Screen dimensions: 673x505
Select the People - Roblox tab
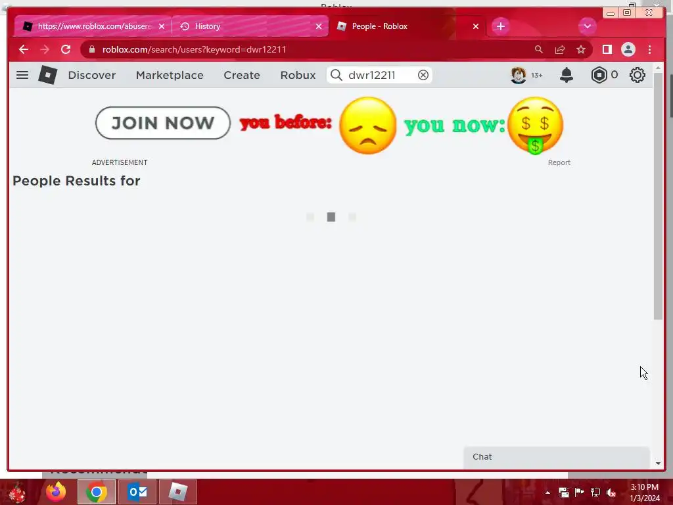tap(407, 26)
